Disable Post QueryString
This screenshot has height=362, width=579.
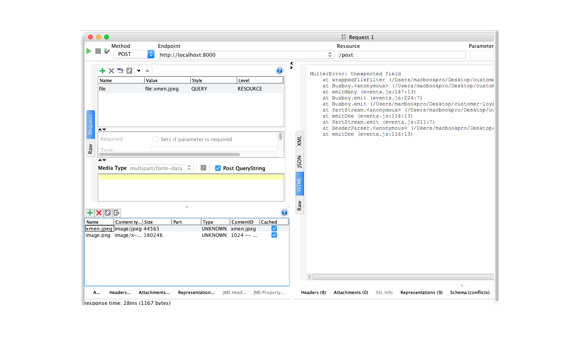(218, 168)
